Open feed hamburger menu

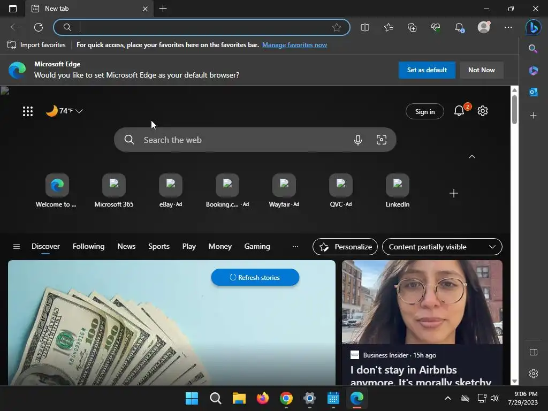[x=17, y=247]
